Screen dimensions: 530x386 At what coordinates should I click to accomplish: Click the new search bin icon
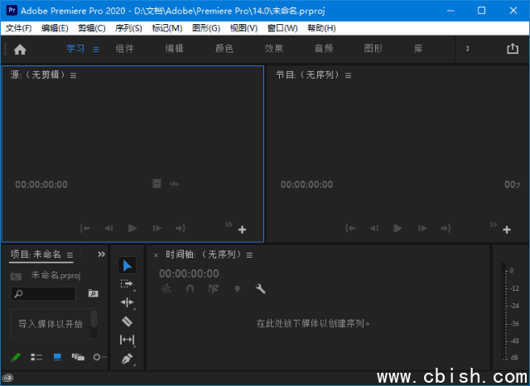[94, 293]
